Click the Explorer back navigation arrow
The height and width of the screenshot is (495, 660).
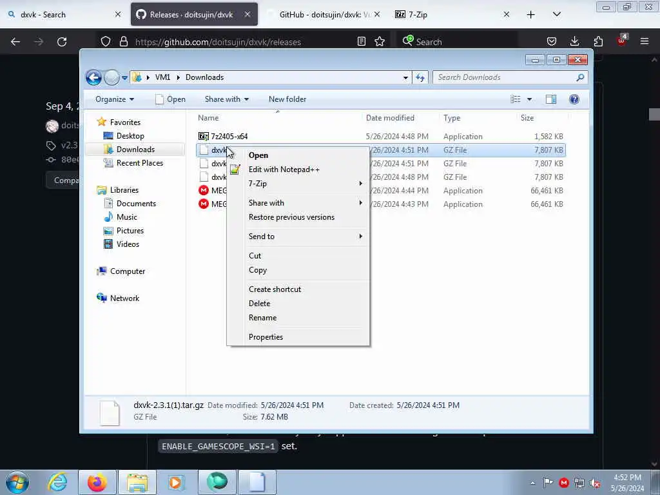pyautogui.click(x=93, y=77)
